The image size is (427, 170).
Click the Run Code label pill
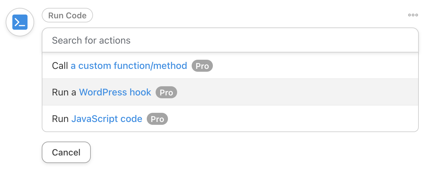pos(67,15)
